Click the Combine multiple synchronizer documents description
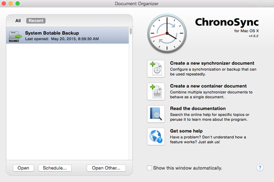This screenshot has height=182, width=274. click(211, 95)
